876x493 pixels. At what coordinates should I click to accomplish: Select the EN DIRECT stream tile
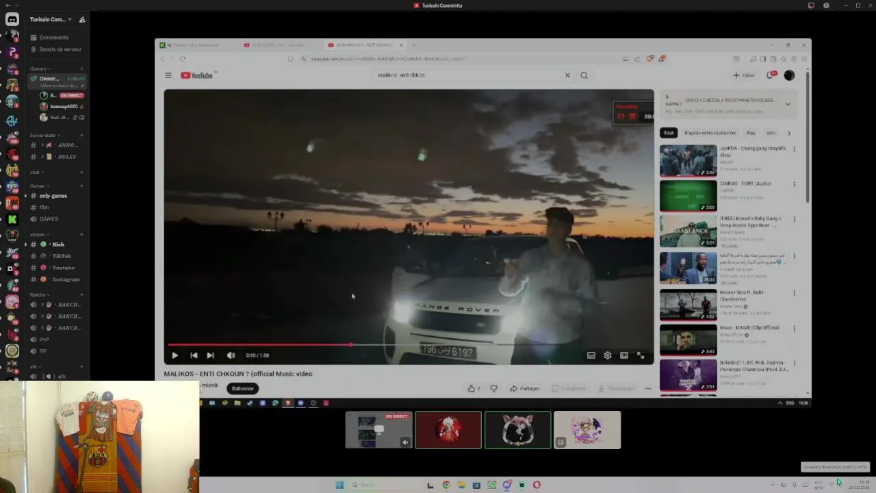(x=378, y=430)
